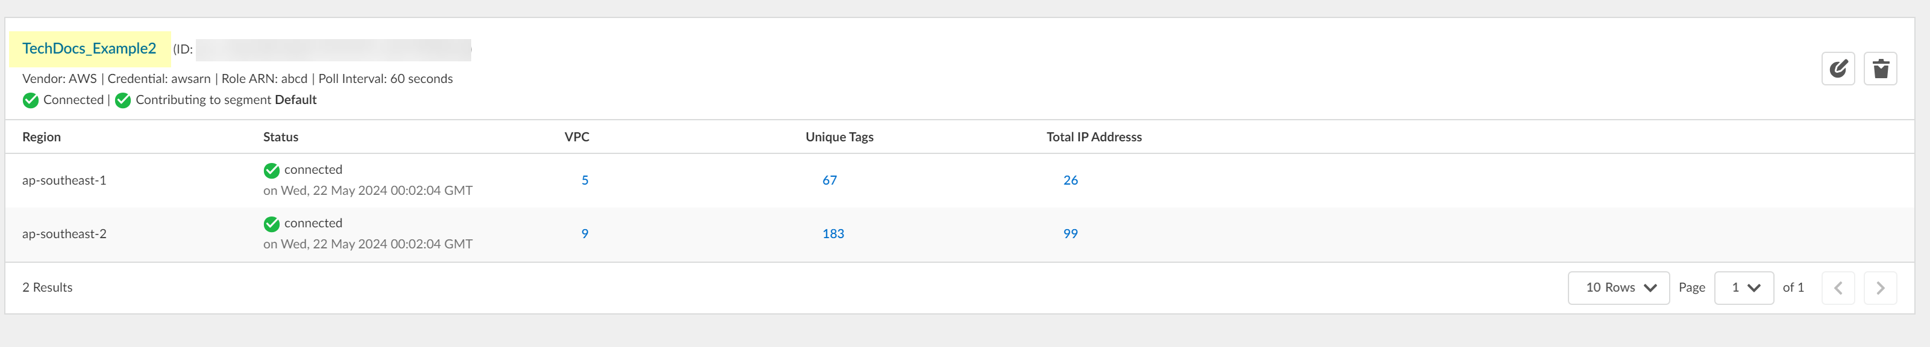Open VPC count 9 for ap-southeast-2
Screen dimensions: 1930x347
click(x=584, y=233)
